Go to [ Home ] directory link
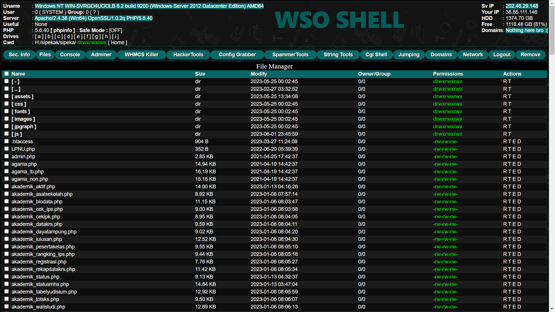The width and height of the screenshot is (555, 312). [118, 42]
